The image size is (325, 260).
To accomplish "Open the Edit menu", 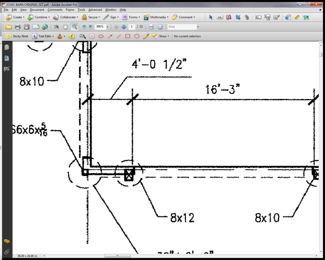I will coord(14,10).
